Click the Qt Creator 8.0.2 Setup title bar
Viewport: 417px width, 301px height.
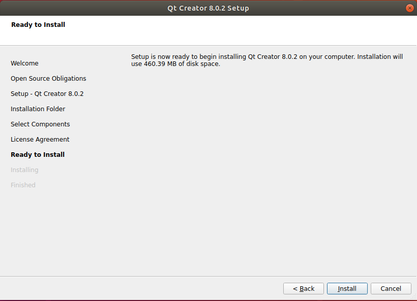[208, 8]
